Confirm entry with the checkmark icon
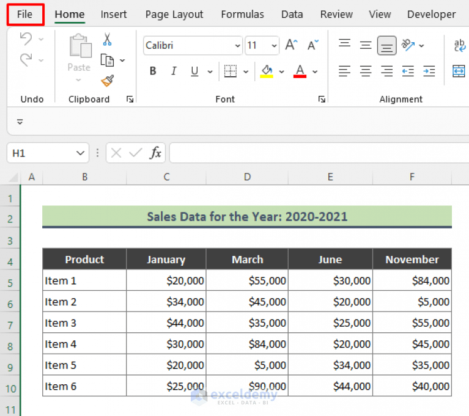This screenshot has height=416, width=469. pyautogui.click(x=136, y=153)
